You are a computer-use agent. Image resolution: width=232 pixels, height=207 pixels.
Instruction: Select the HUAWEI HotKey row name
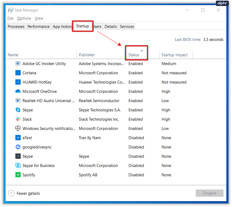point(37,82)
